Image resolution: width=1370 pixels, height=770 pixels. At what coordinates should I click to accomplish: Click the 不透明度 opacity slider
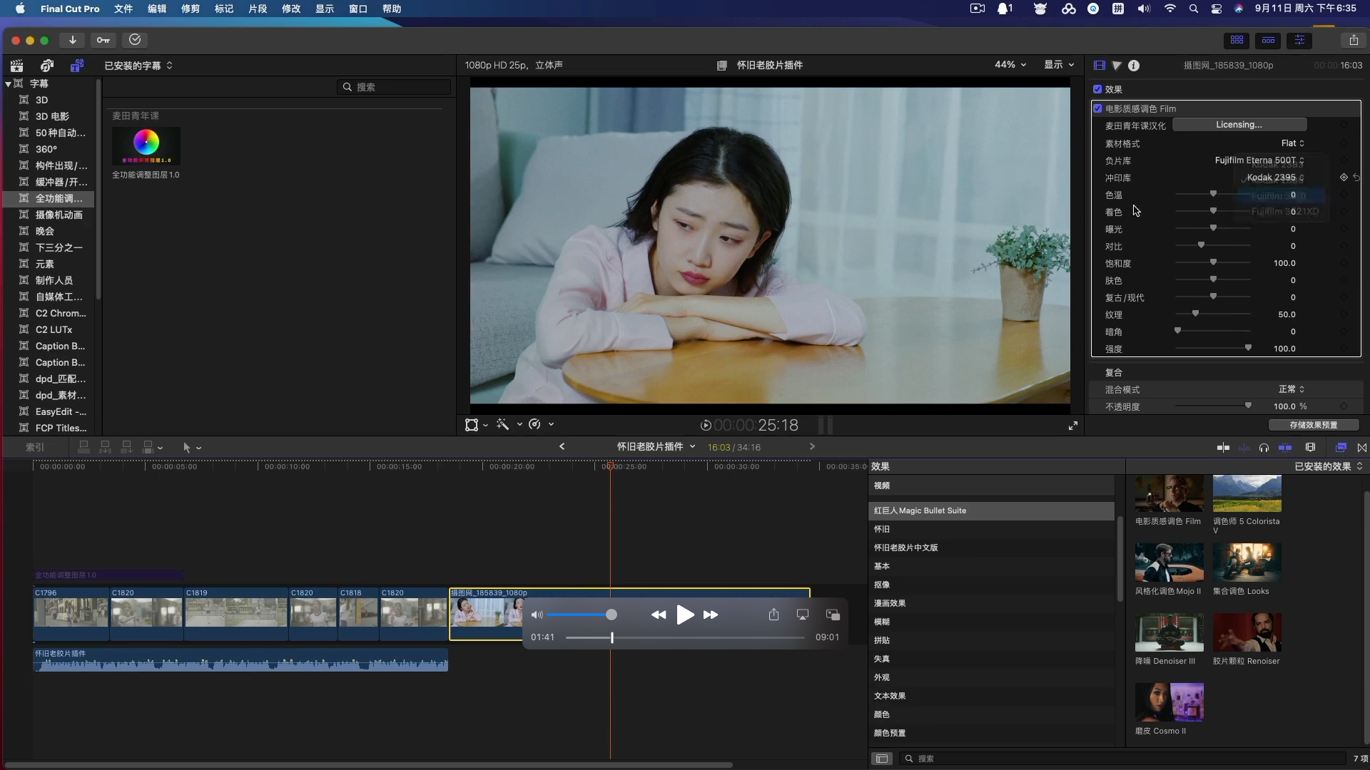[1213, 406]
